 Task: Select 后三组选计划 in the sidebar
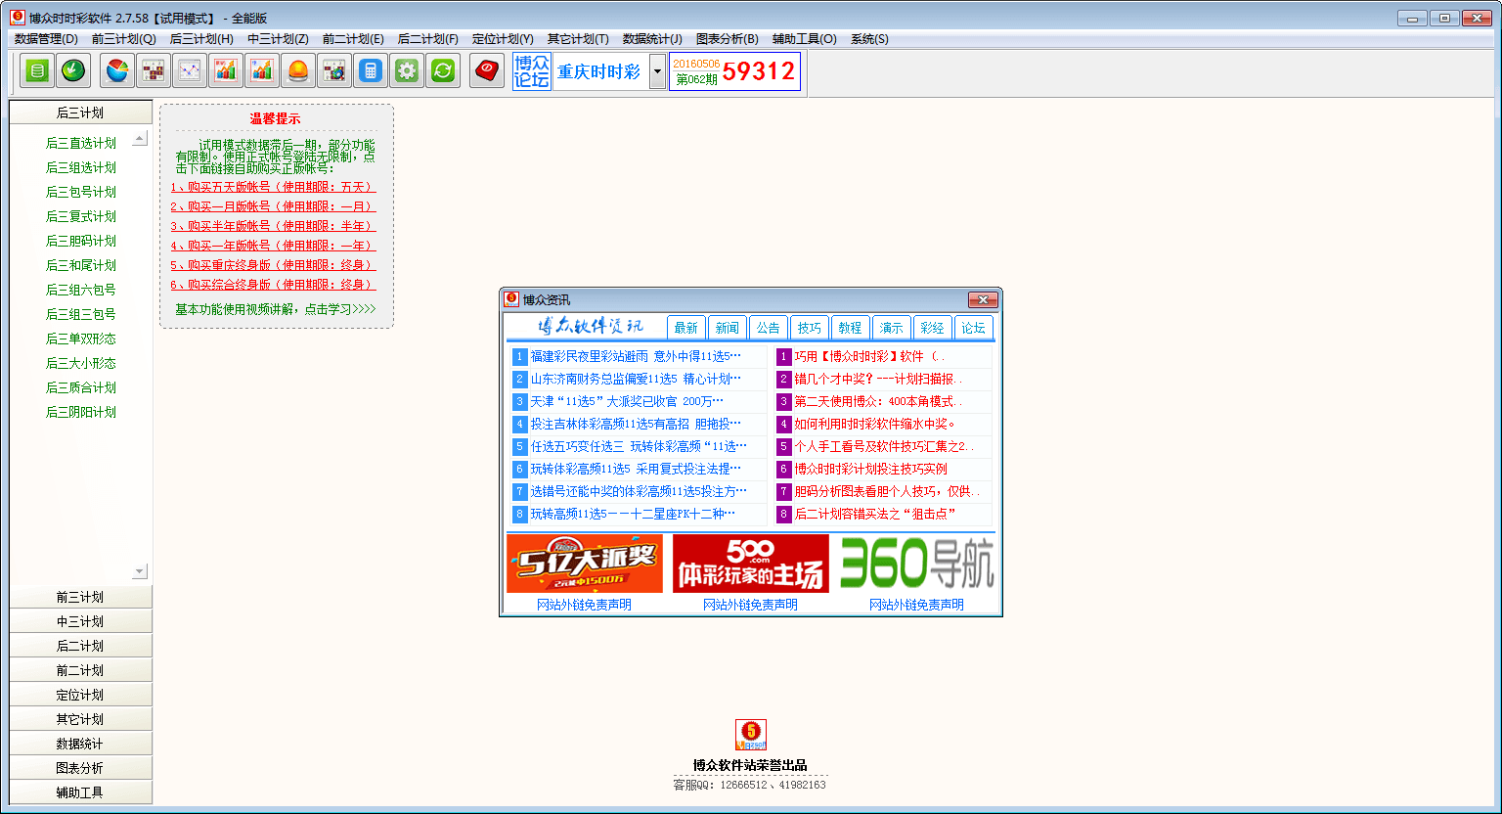[x=81, y=167]
